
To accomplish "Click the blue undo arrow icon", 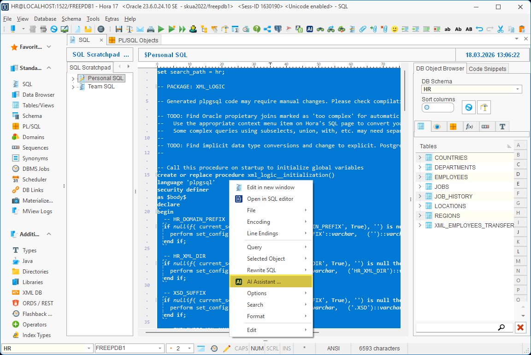I will click(480, 29).
